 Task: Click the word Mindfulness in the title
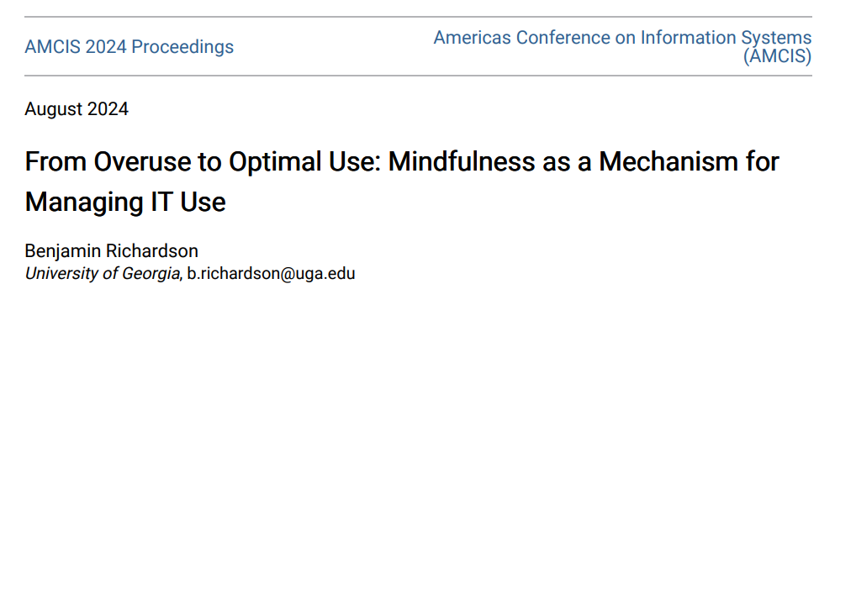pos(462,161)
